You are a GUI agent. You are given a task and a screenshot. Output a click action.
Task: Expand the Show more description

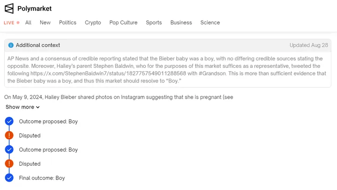[x=20, y=107]
